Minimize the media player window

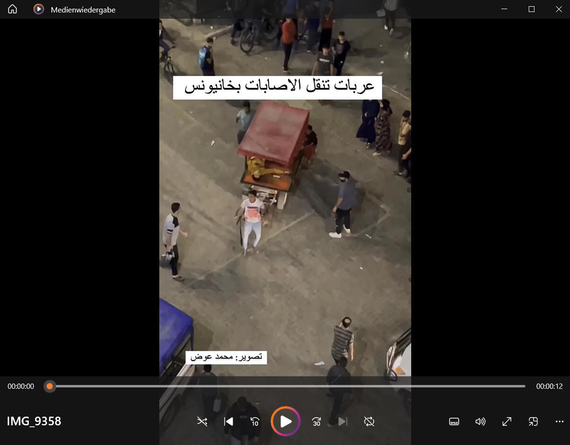pyautogui.click(x=504, y=9)
